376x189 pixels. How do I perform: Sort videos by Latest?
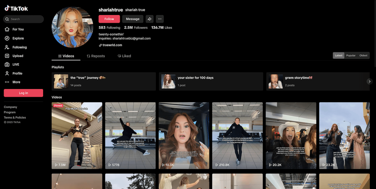coord(338,55)
